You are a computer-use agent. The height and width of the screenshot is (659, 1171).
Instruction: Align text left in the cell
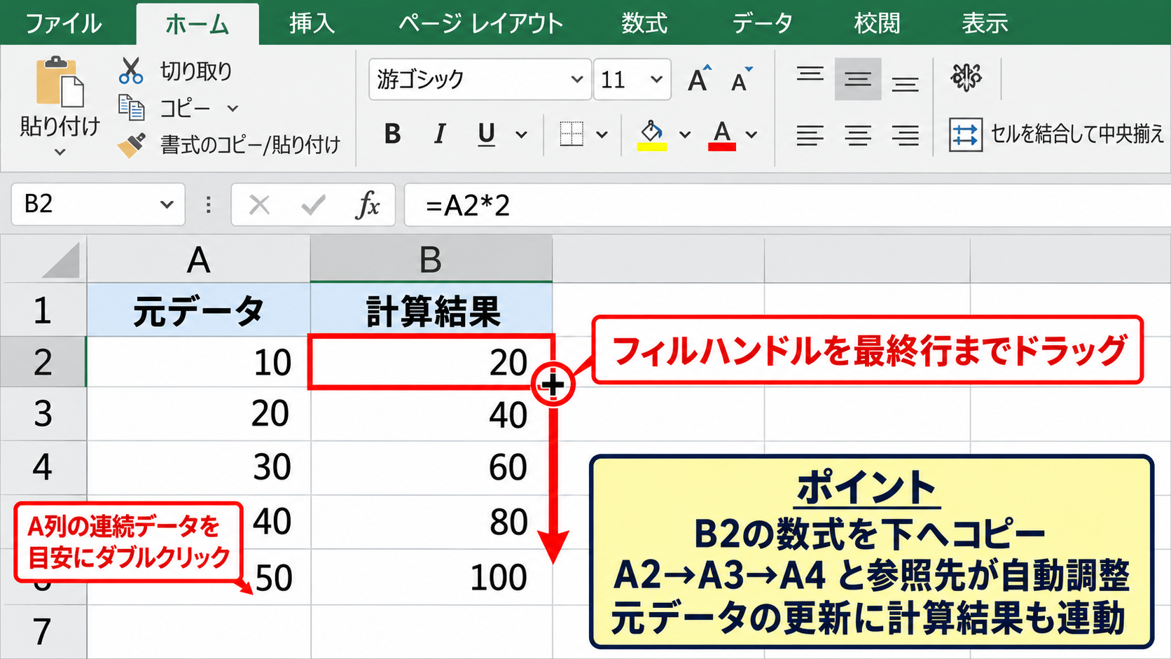pyautogui.click(x=810, y=134)
